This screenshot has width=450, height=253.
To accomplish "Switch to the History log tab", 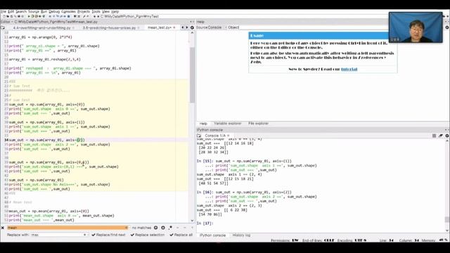I will pos(241,235).
